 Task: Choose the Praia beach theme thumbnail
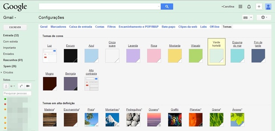pyautogui.click(x=91, y=120)
